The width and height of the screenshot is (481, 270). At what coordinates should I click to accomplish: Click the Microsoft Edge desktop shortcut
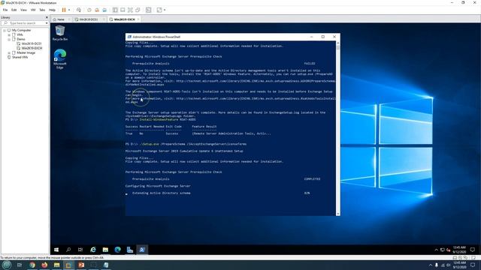pyautogui.click(x=60, y=58)
